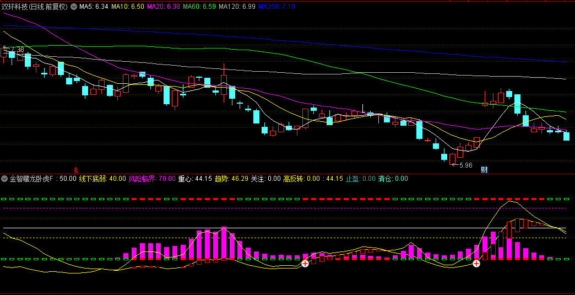Click the stock title 双环科技(日线.前复权)
Viewport: 575px width, 295px height.
coord(35,7)
